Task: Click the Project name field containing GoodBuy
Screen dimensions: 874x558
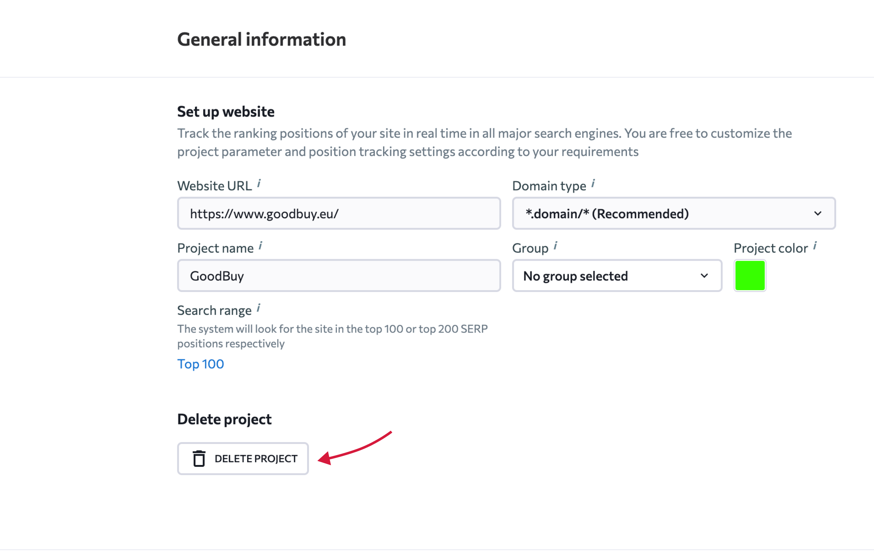Action: pos(339,276)
